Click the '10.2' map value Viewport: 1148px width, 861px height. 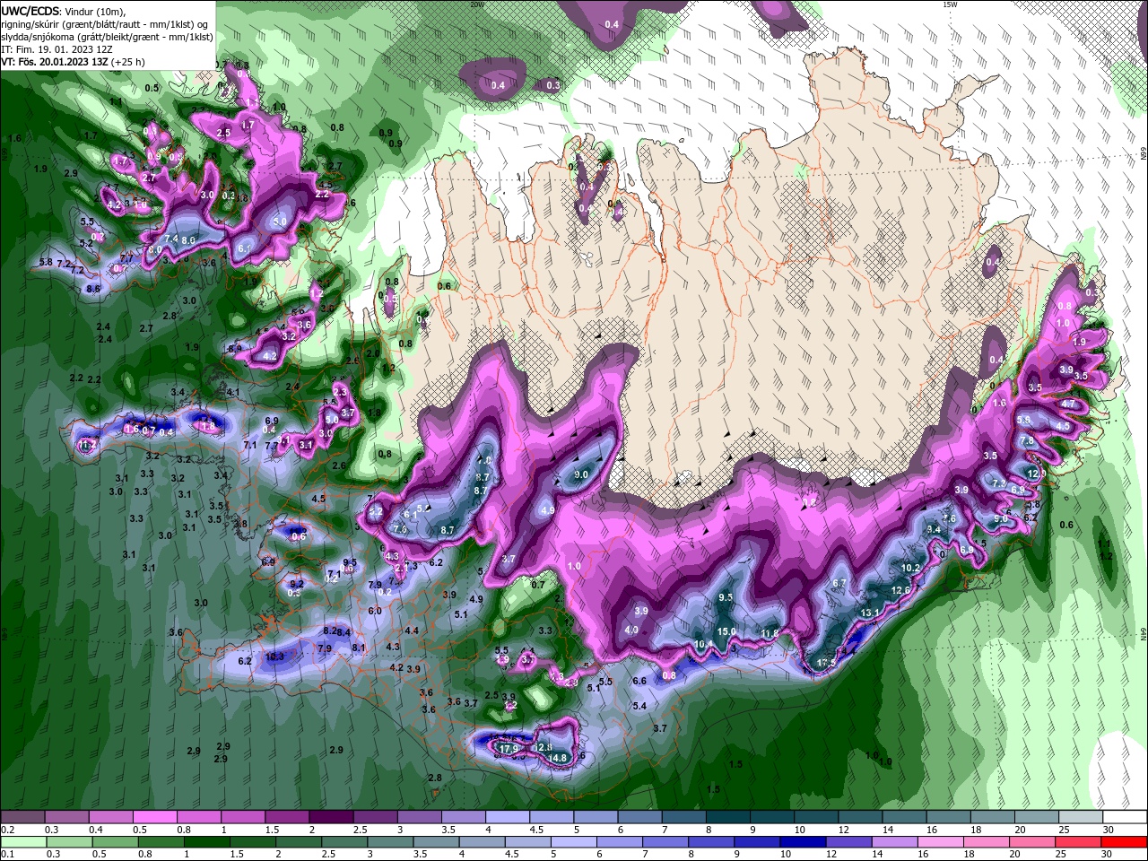click(910, 568)
